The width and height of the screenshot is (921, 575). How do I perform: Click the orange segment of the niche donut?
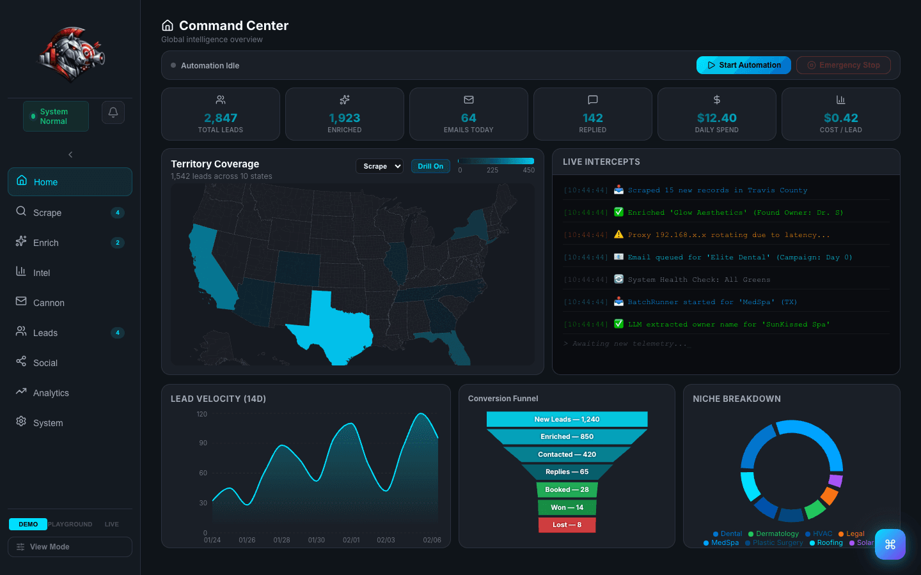coord(830,496)
